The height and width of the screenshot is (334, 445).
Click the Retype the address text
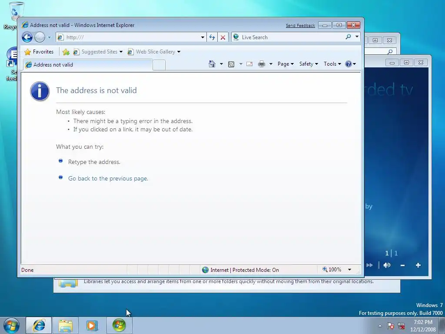[x=94, y=162]
